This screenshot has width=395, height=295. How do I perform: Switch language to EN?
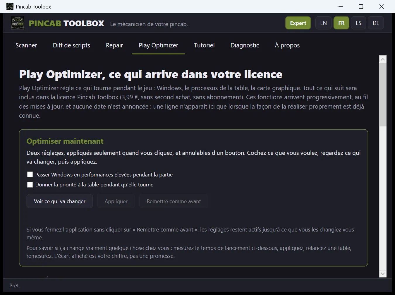pos(323,23)
